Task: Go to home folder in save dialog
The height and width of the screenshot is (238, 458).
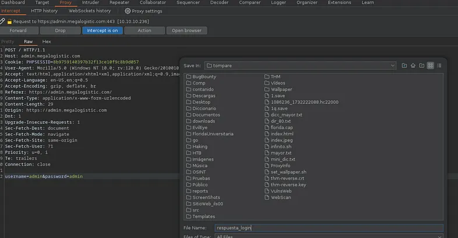Action: click(x=413, y=65)
